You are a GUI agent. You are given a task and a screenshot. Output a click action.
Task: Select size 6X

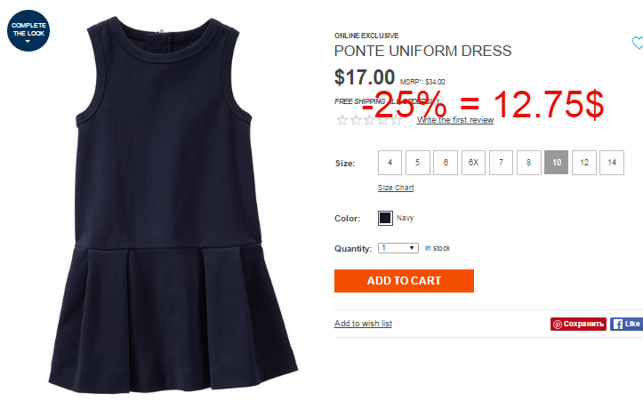click(473, 163)
